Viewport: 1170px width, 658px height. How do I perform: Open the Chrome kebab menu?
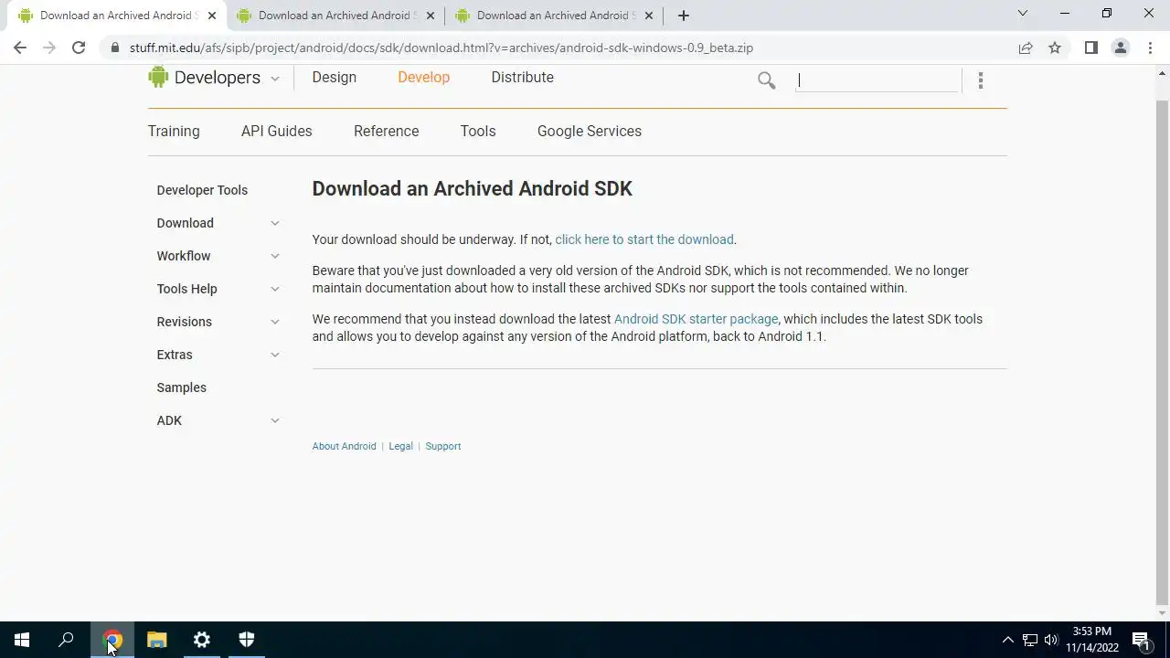tap(1149, 48)
